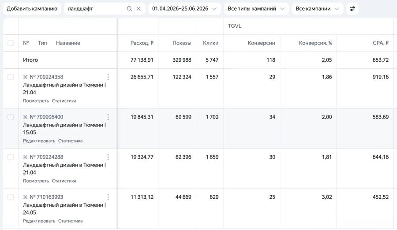Screen dimensions: 397x230
Task: Click the search magnifier icon
Action: coord(129,9)
